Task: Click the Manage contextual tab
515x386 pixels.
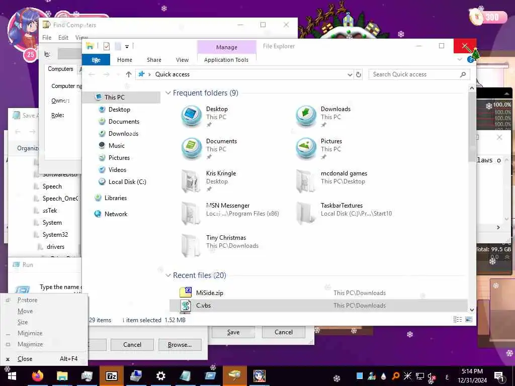Action: pyautogui.click(x=227, y=47)
